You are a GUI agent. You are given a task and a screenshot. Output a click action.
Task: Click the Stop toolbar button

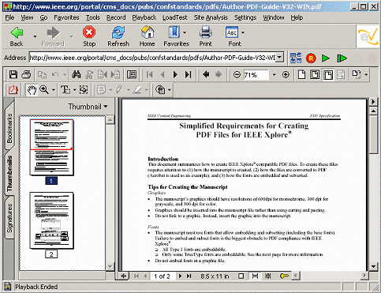tap(89, 36)
